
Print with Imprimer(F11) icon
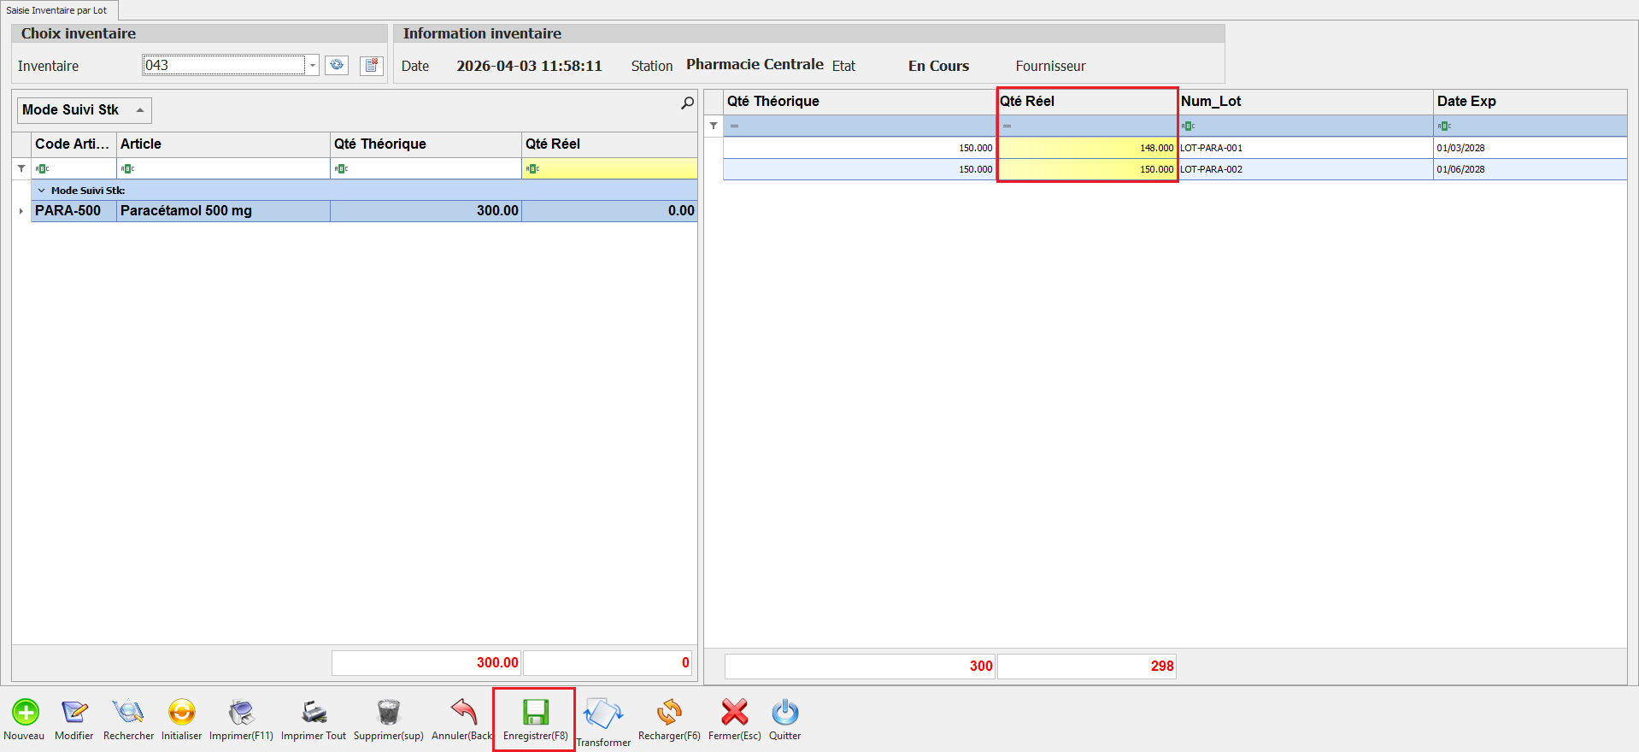(241, 712)
